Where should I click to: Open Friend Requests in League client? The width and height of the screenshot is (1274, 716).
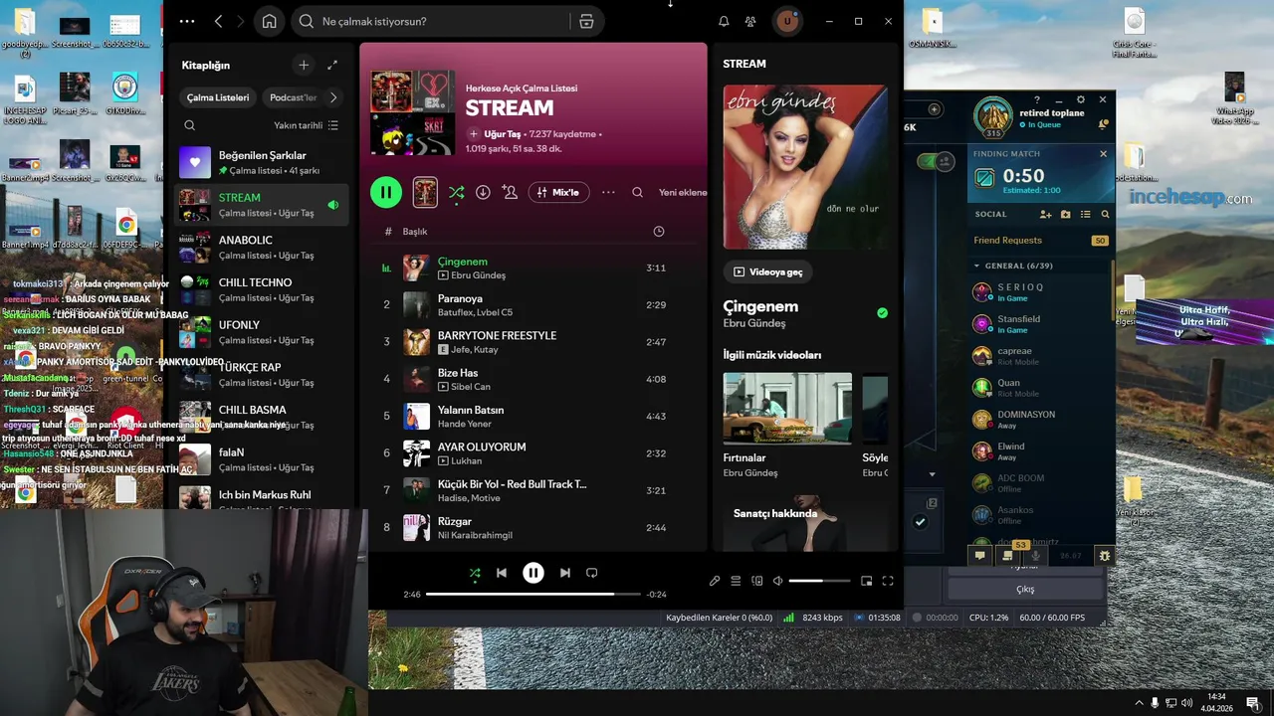click(x=1040, y=240)
